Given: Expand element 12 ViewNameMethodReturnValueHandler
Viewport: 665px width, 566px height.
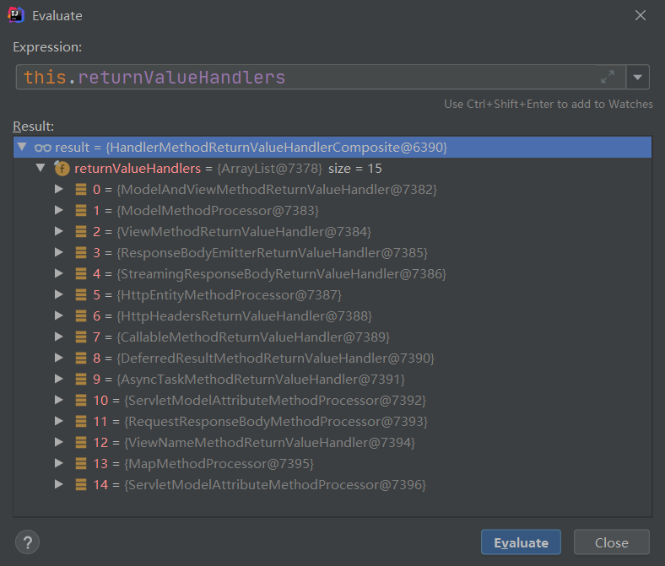Looking at the screenshot, I should 59,442.
